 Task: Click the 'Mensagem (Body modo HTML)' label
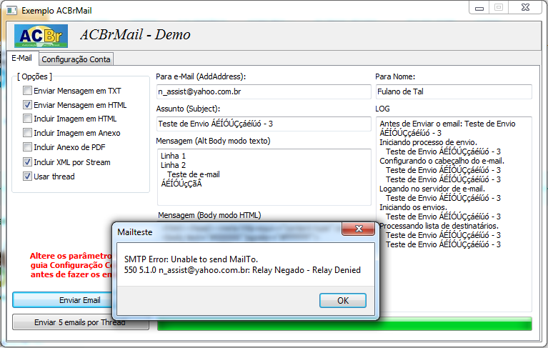(209, 215)
